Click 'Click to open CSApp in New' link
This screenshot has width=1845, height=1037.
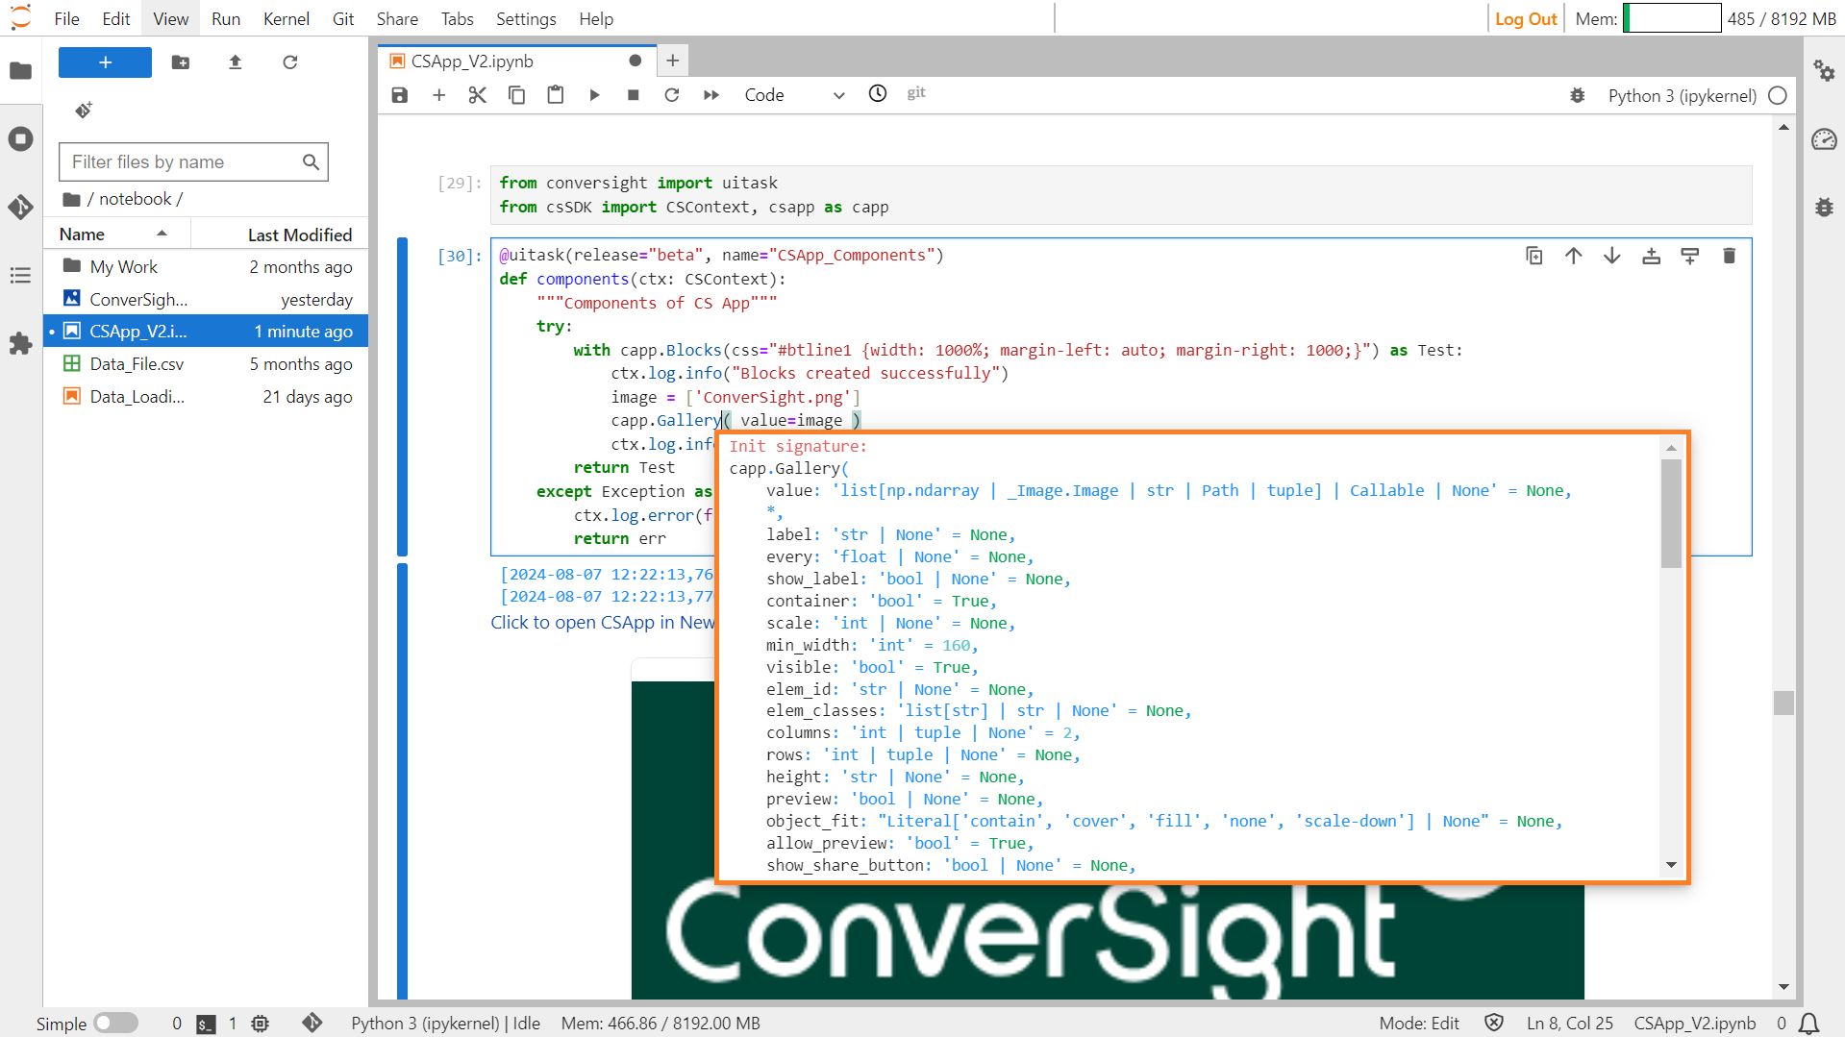click(603, 622)
